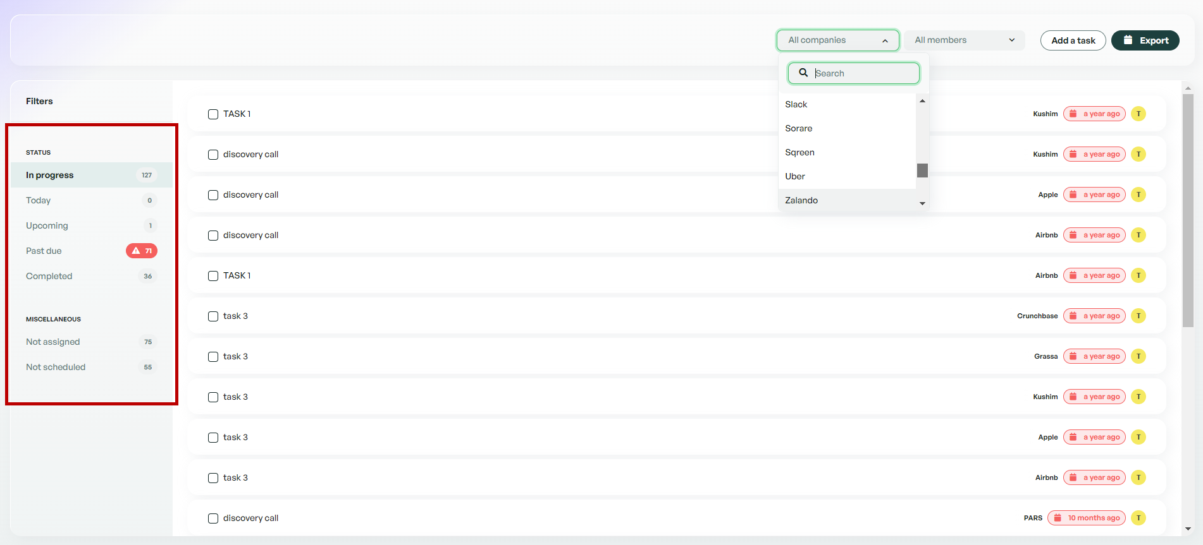Check the discovery call task for Apple
Screen dimensions: 1203x545
click(213, 195)
